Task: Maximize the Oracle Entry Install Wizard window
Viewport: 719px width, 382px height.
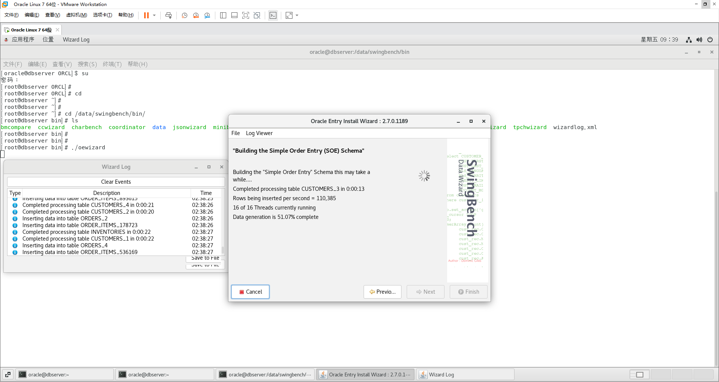Action: tap(471, 121)
